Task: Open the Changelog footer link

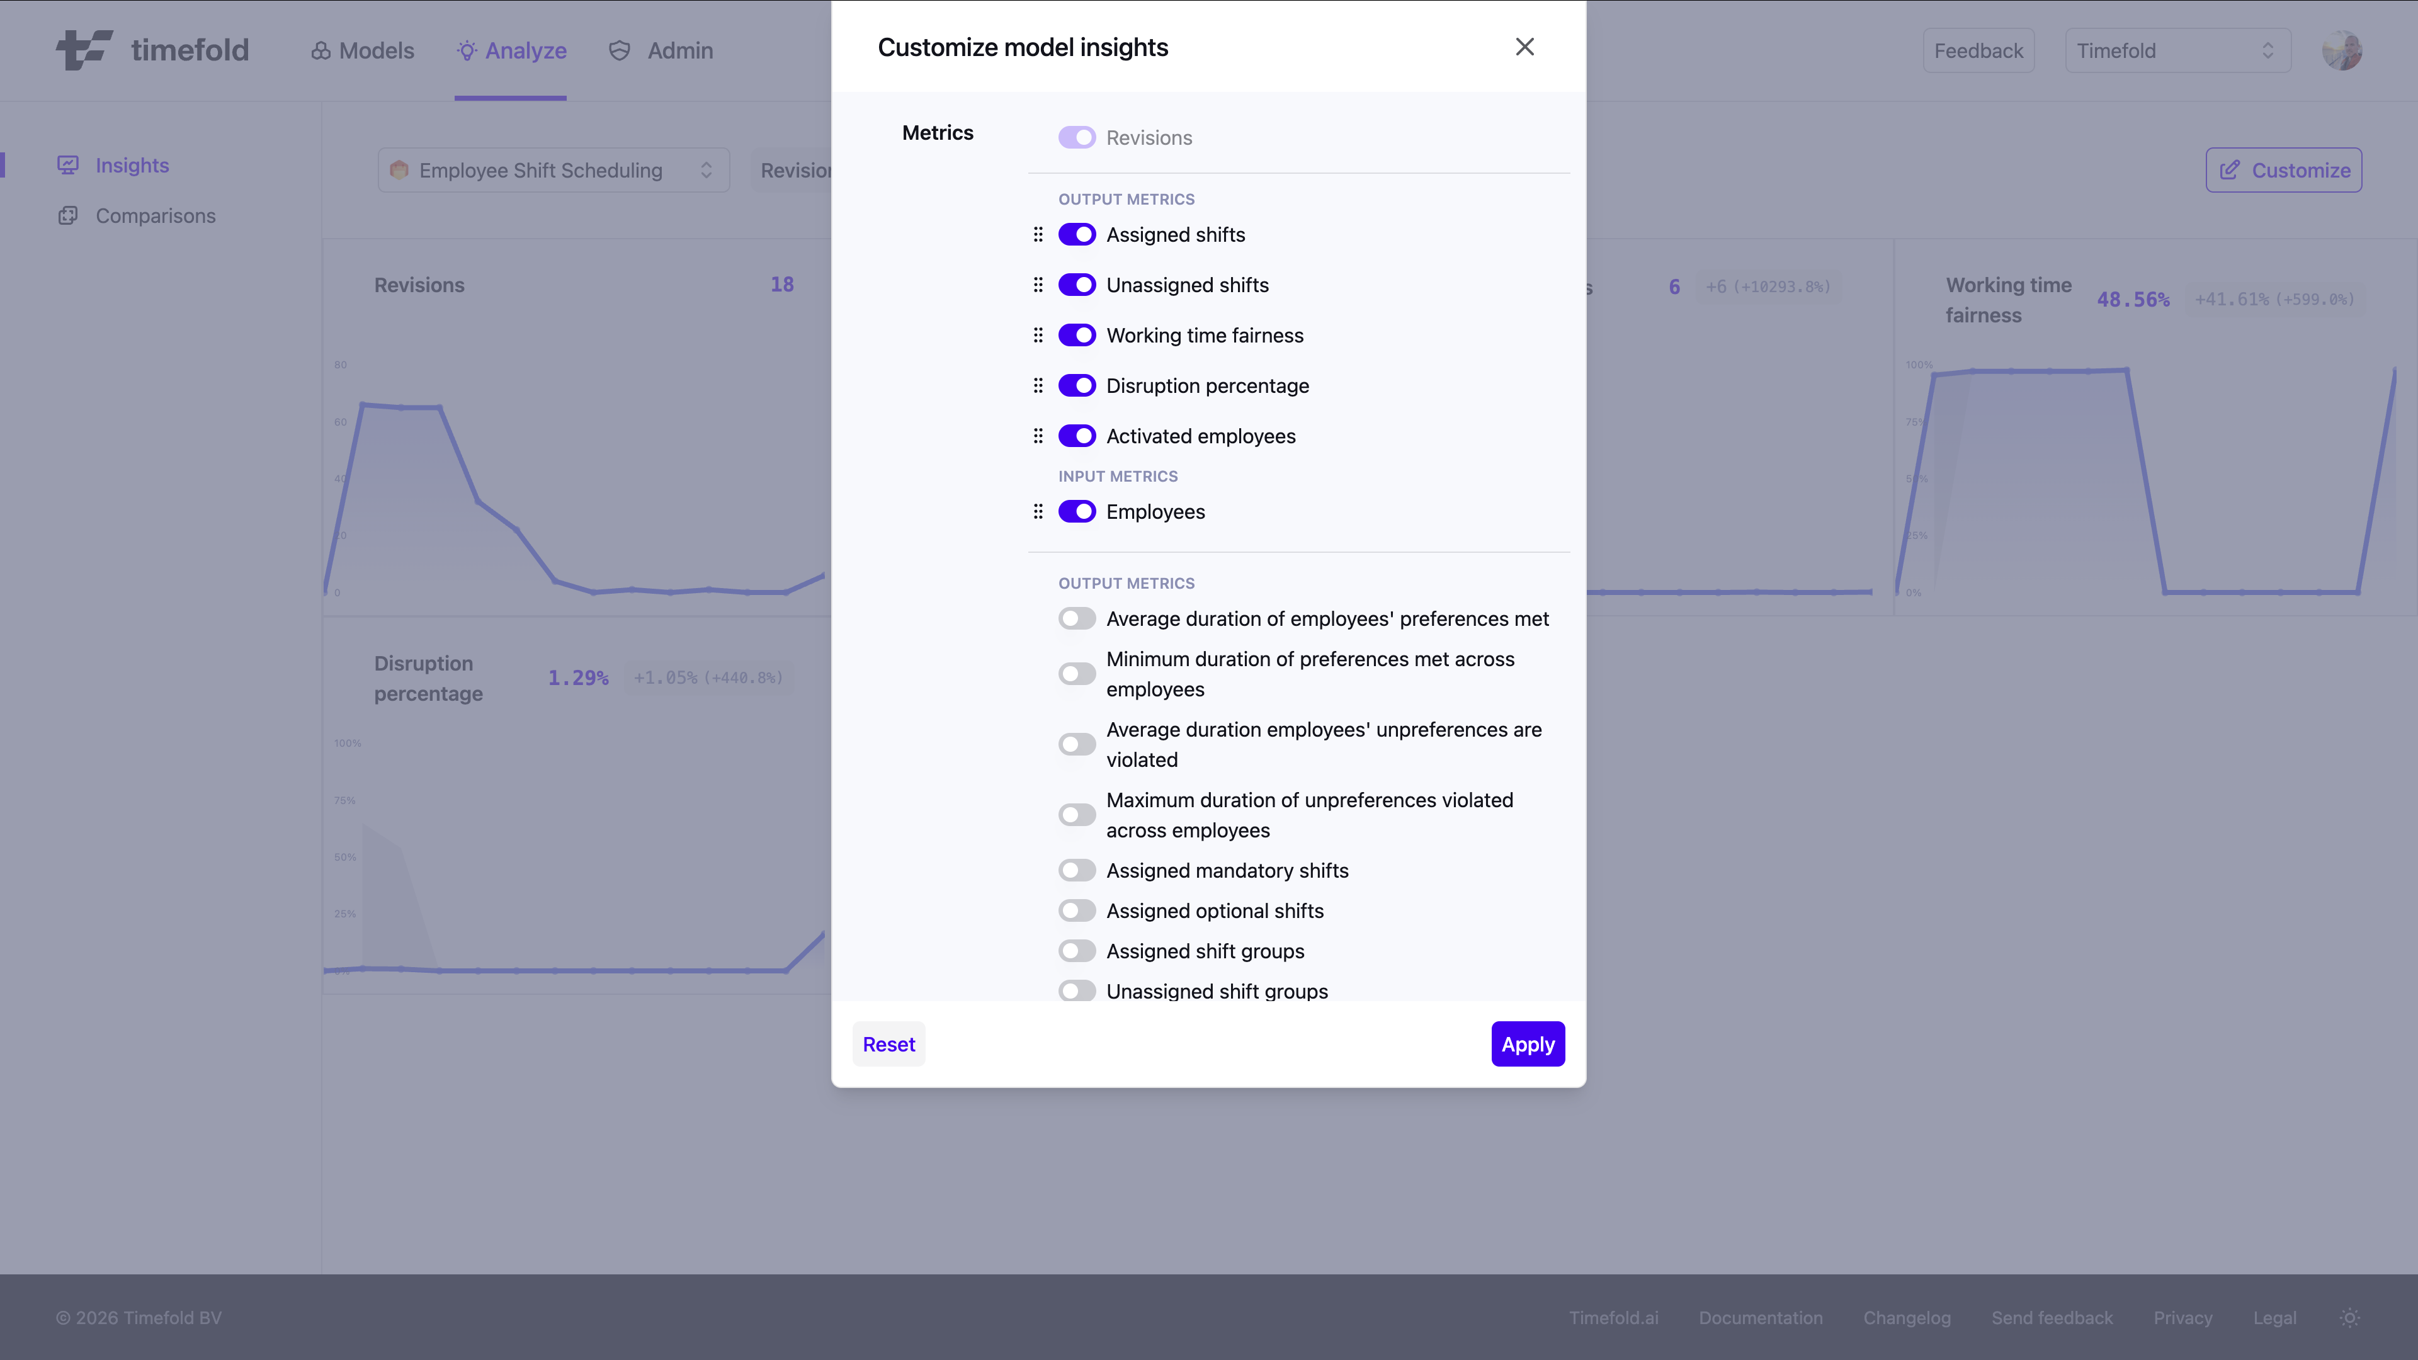Action: coord(1907,1318)
